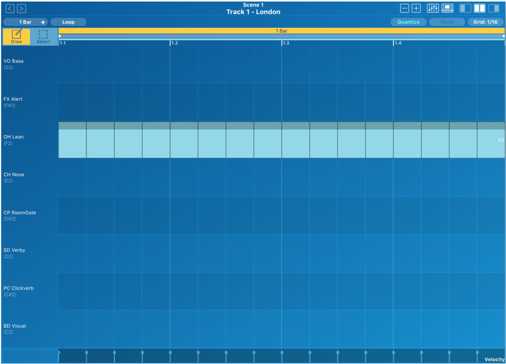Viewport: 506px width, 364px height.
Task: Click the loop end triangle marker
Action: [503, 36]
